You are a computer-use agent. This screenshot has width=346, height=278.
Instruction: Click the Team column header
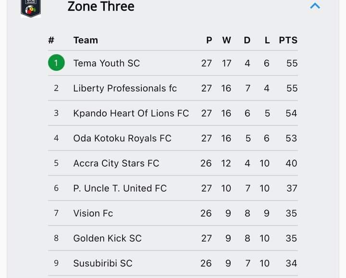[86, 40]
